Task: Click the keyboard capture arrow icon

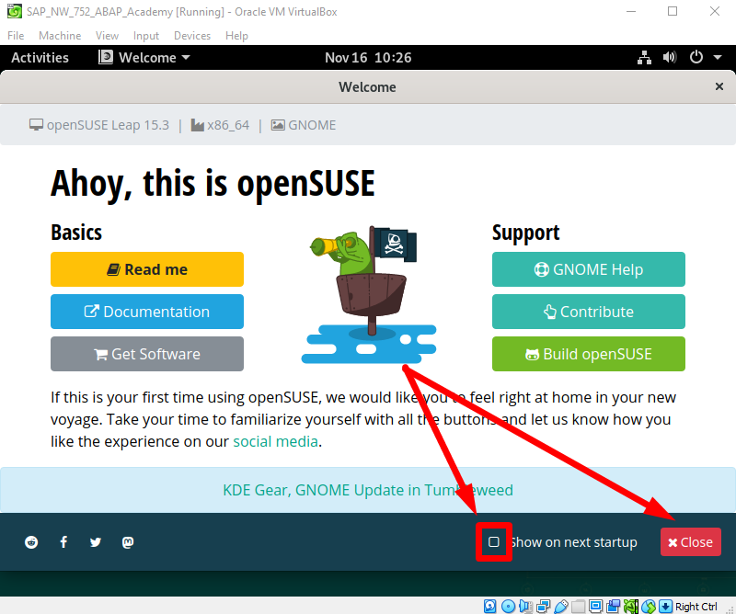Action: click(x=665, y=606)
